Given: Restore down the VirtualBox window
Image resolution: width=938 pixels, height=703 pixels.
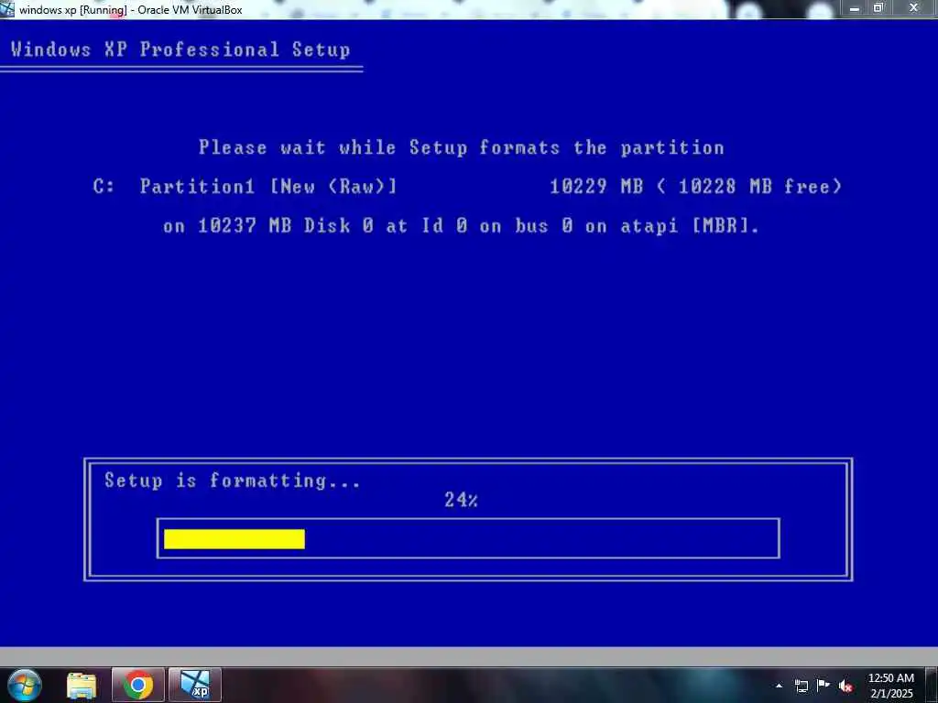Looking at the screenshot, I should click(878, 8).
